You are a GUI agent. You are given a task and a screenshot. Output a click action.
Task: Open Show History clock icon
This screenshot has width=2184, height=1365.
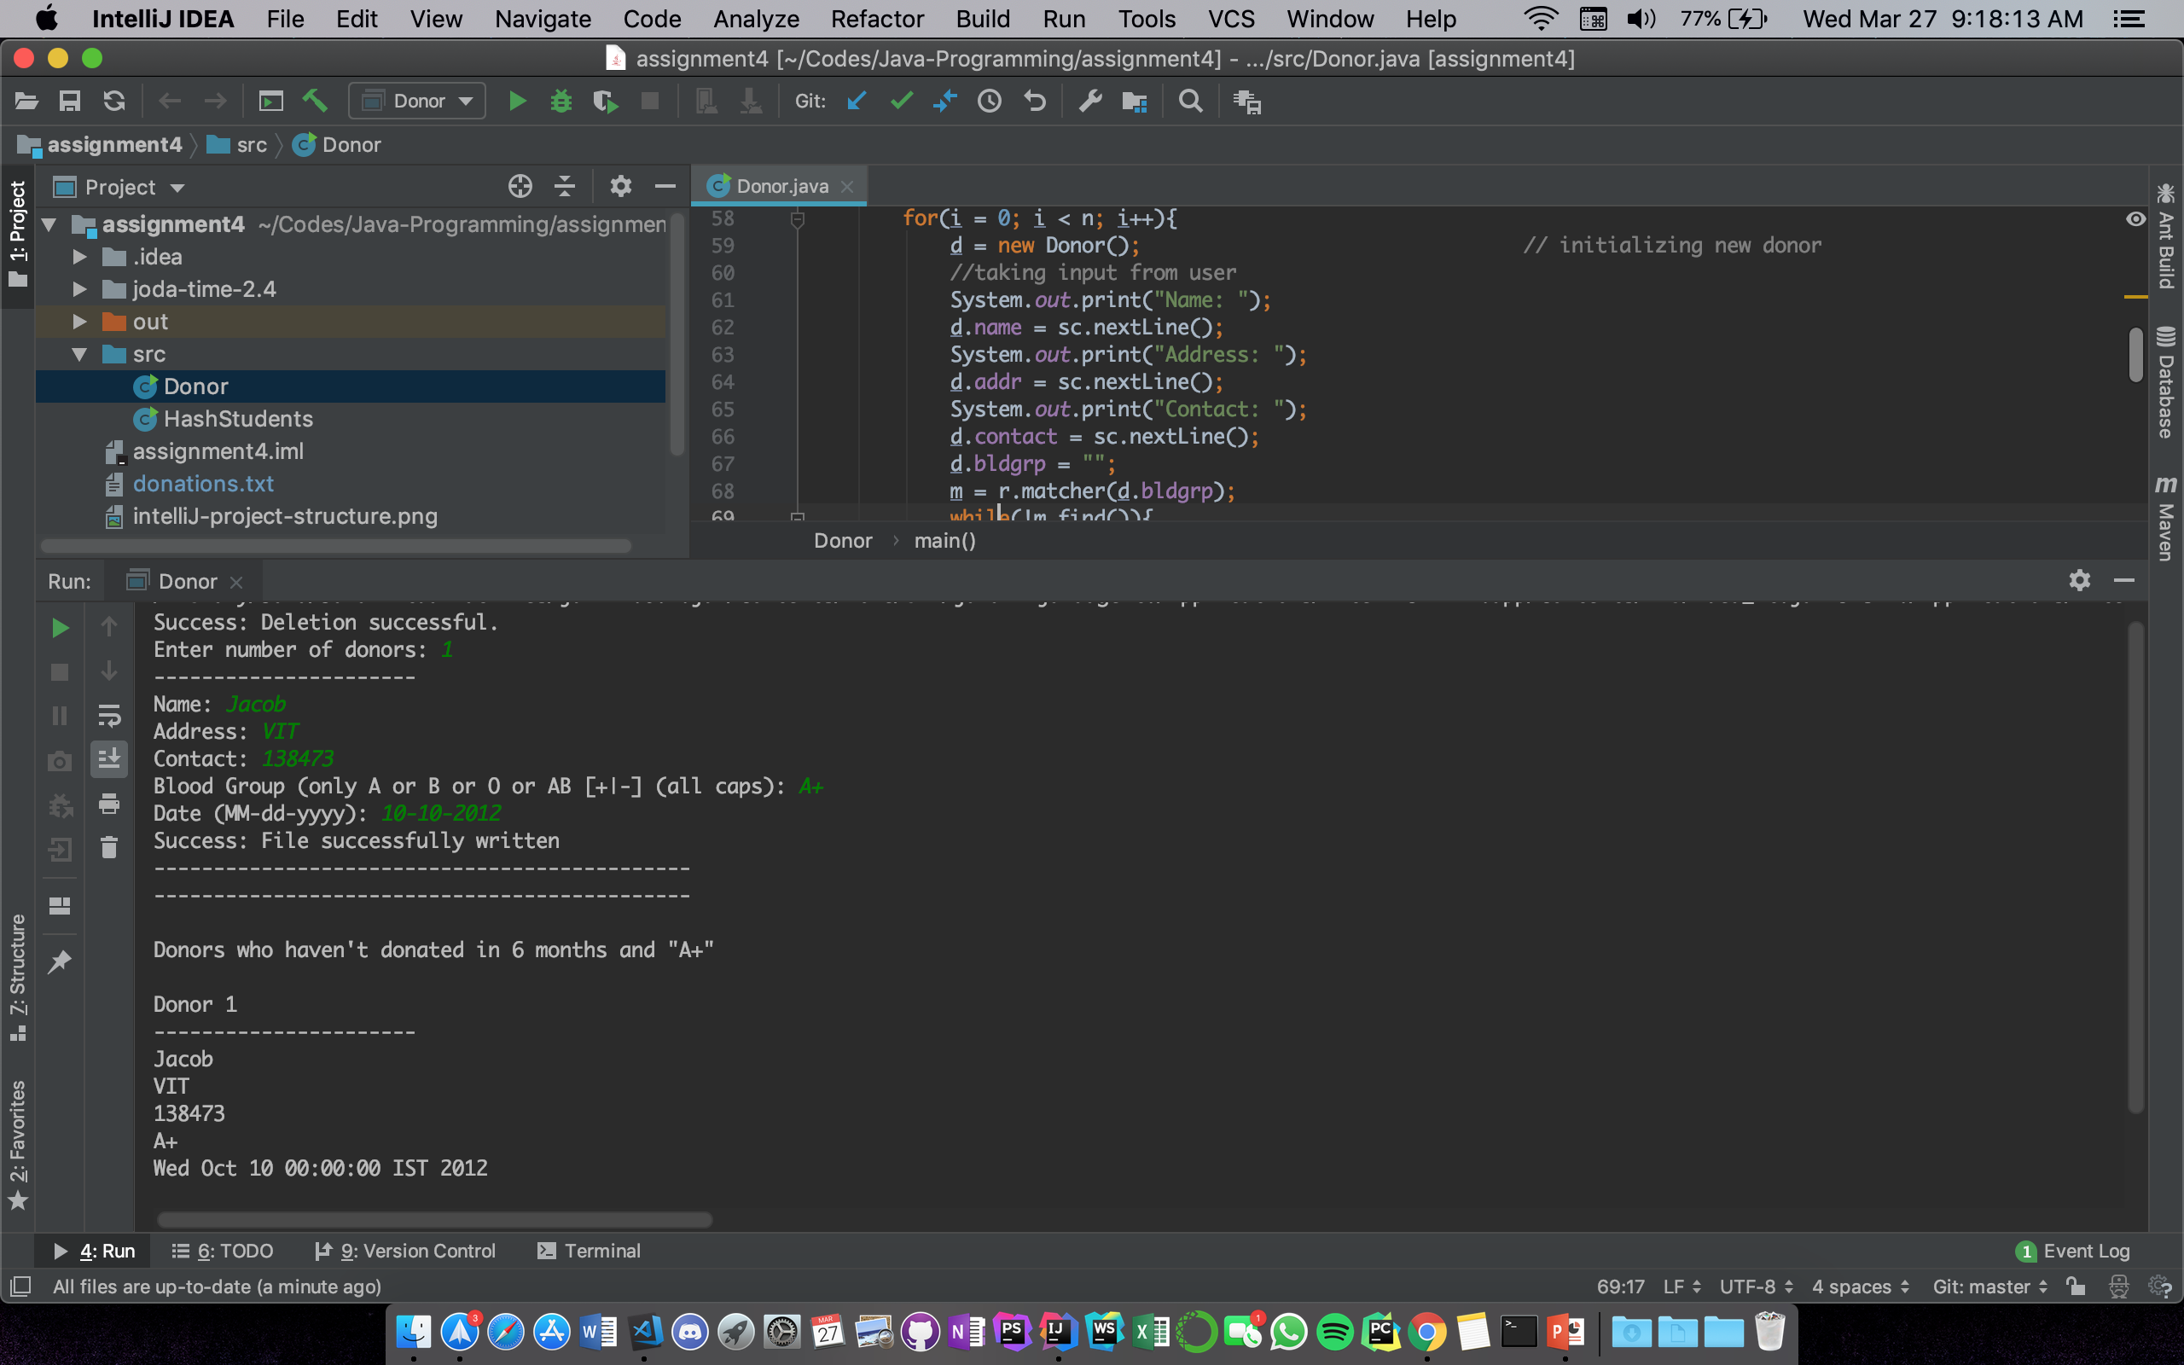click(x=989, y=102)
